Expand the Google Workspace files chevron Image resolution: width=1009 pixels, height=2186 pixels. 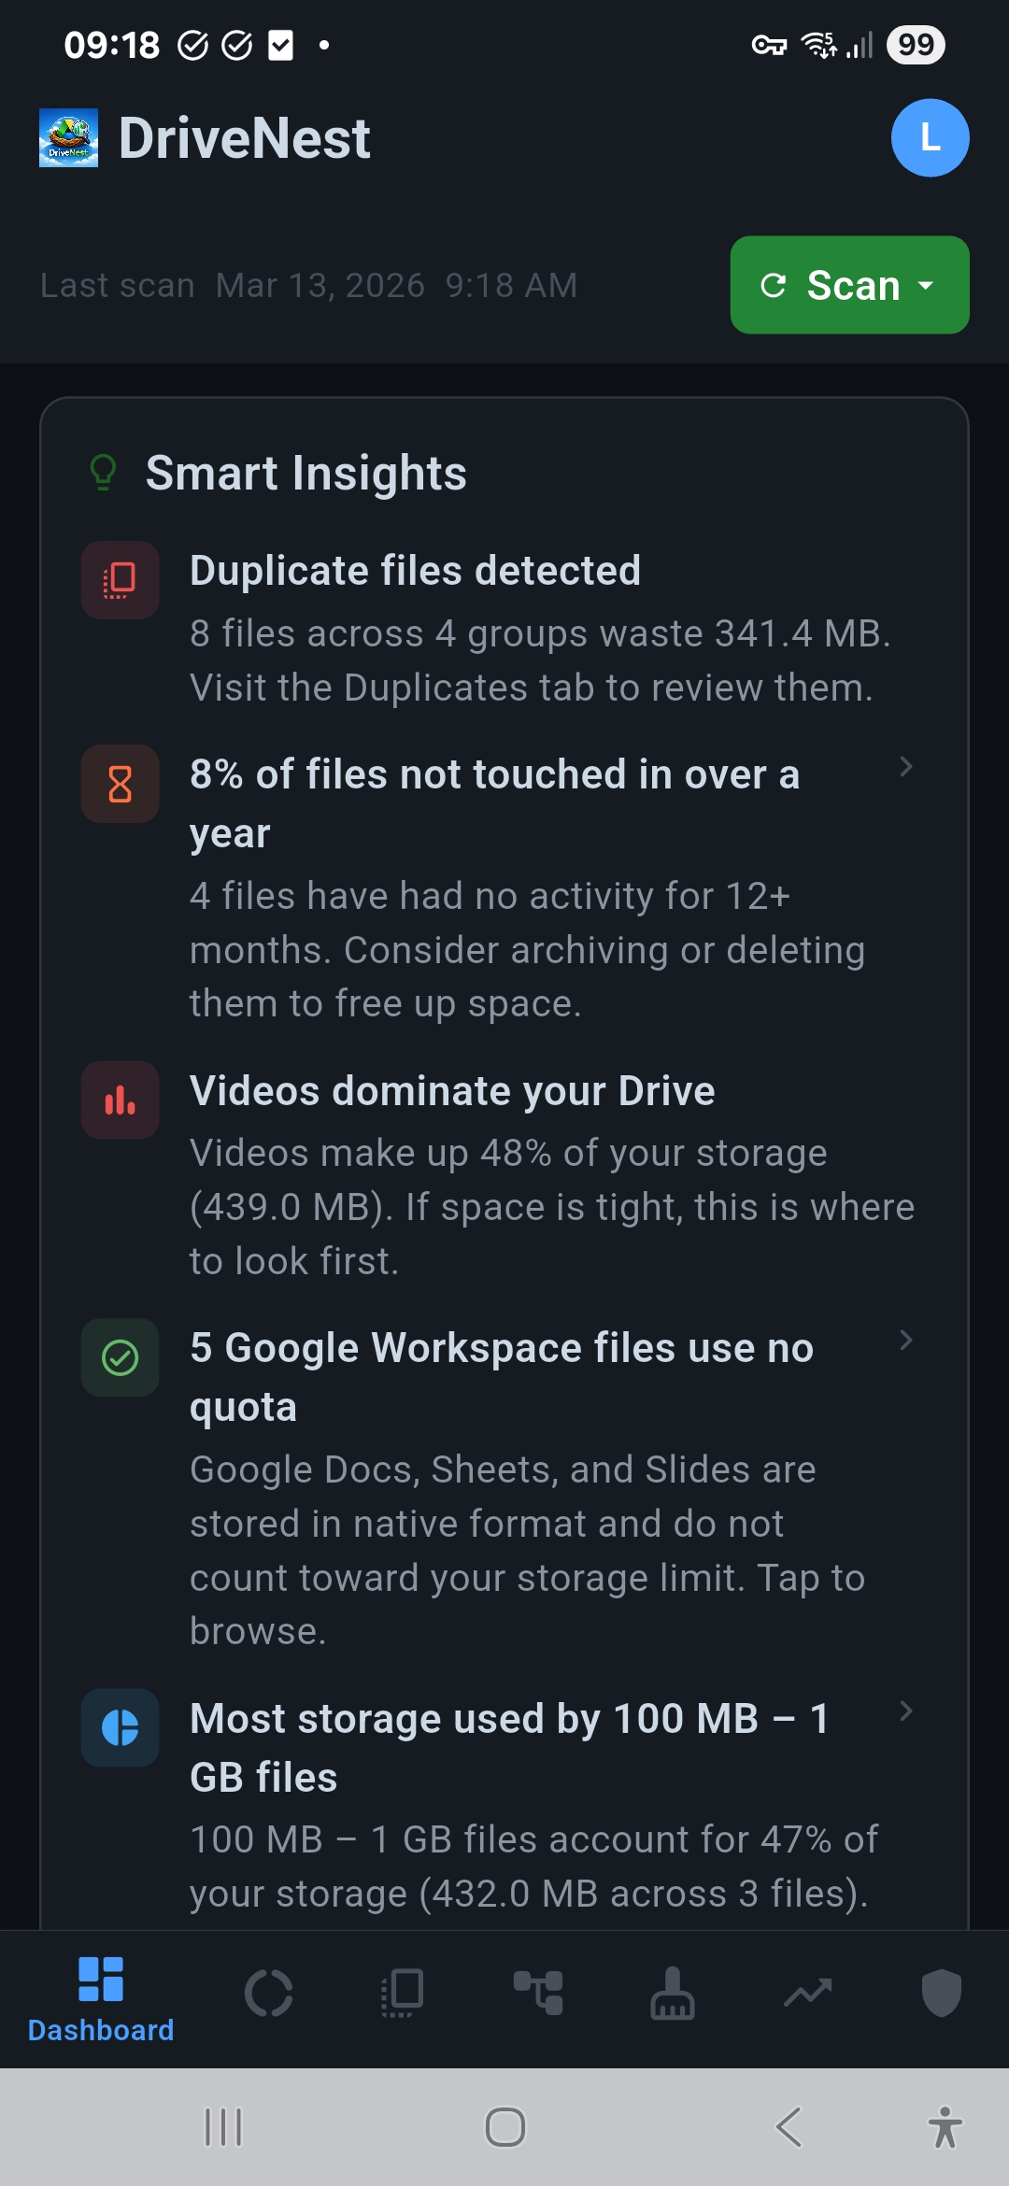tap(904, 1341)
